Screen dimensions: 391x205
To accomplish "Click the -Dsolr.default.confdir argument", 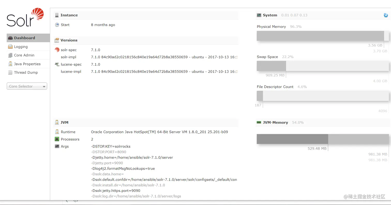I will [164, 179].
